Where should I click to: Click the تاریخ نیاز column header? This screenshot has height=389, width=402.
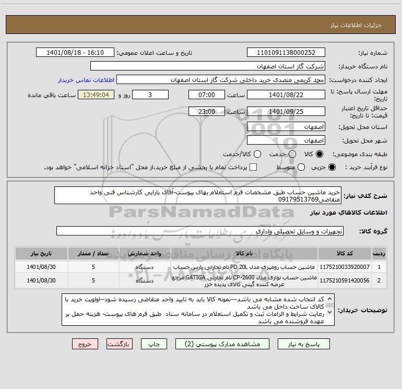tap(41, 253)
